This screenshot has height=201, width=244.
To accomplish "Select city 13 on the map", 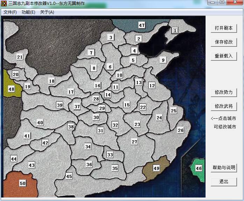I will pyautogui.click(x=139, y=82).
